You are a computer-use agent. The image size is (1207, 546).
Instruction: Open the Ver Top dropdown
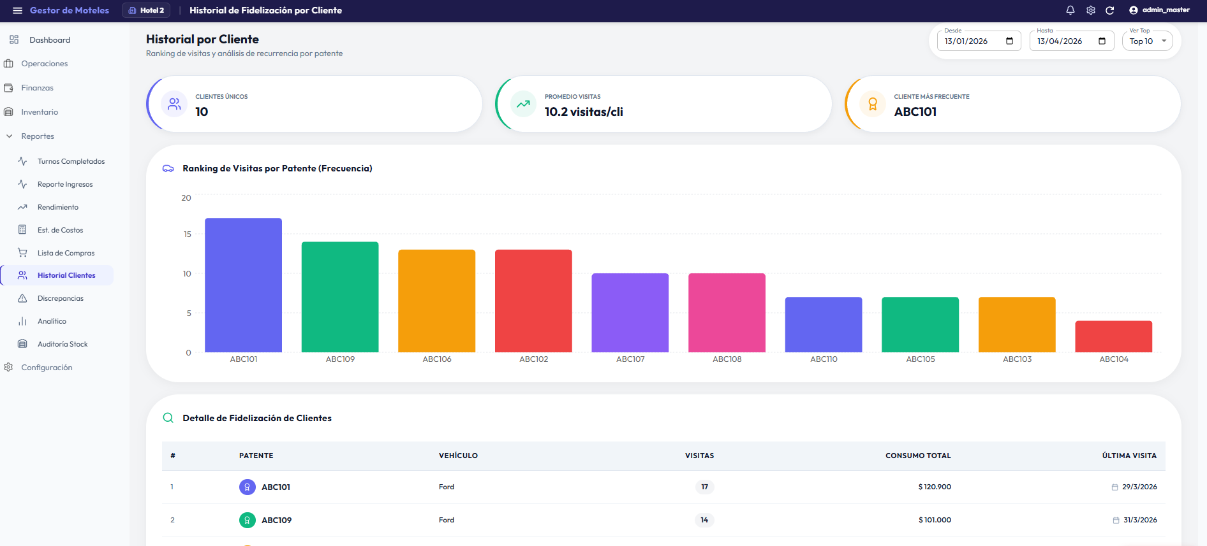tap(1147, 41)
